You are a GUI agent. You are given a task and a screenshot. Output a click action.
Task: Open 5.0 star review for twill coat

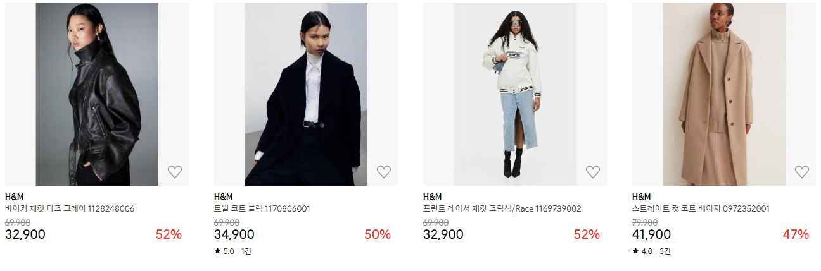click(233, 251)
